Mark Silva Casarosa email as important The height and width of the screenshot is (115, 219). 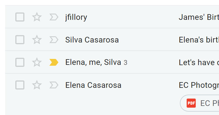click(x=54, y=40)
